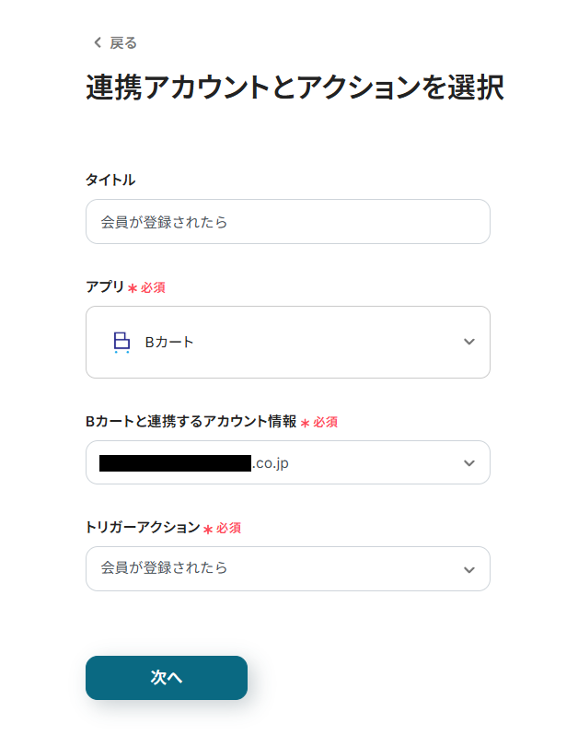The height and width of the screenshot is (735, 578).
Task: Focus the タイトル input containing 会員が登録されたら
Action: [287, 222]
